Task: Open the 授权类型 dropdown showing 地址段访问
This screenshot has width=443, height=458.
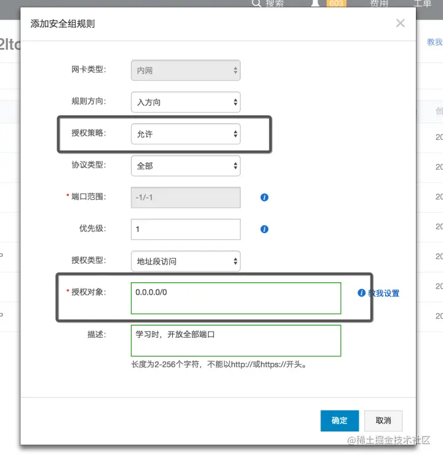Action: click(186, 261)
